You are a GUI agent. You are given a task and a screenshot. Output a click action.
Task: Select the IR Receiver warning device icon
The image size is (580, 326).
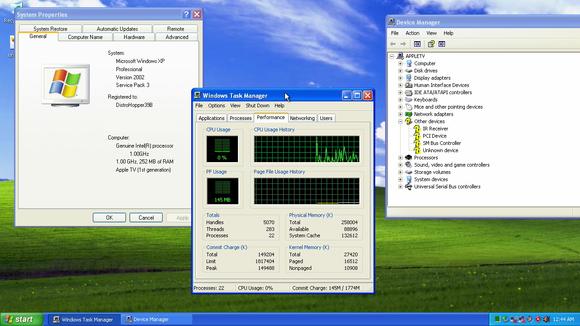point(417,129)
